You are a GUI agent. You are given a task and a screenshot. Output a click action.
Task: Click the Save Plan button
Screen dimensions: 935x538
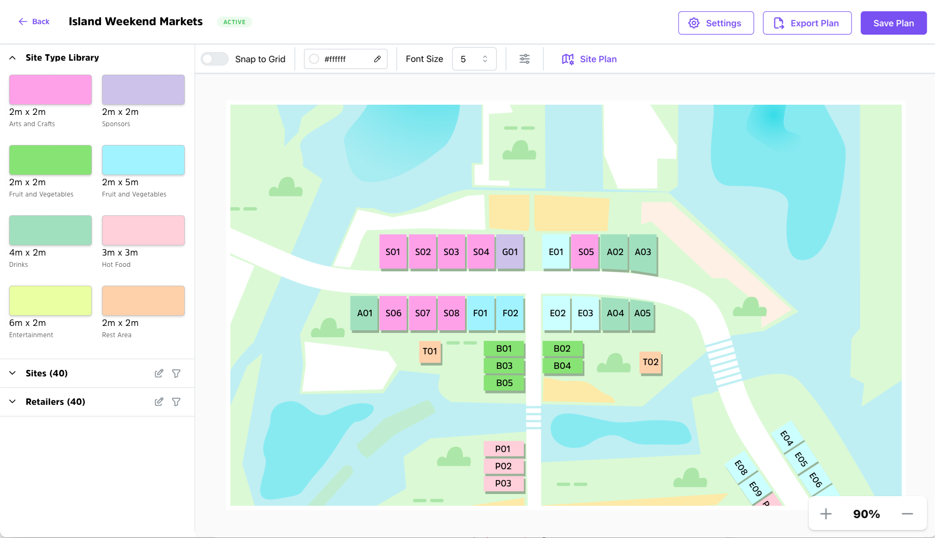pyautogui.click(x=893, y=23)
